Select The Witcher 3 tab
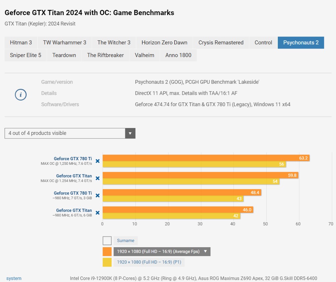 click(x=114, y=43)
